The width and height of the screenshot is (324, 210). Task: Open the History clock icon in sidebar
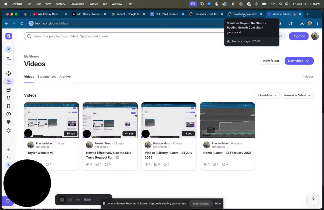(x=9, y=114)
